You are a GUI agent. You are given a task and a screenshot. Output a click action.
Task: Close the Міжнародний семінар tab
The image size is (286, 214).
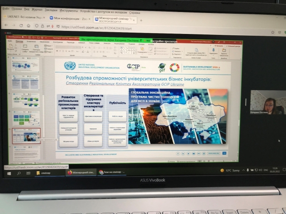pos(134,20)
